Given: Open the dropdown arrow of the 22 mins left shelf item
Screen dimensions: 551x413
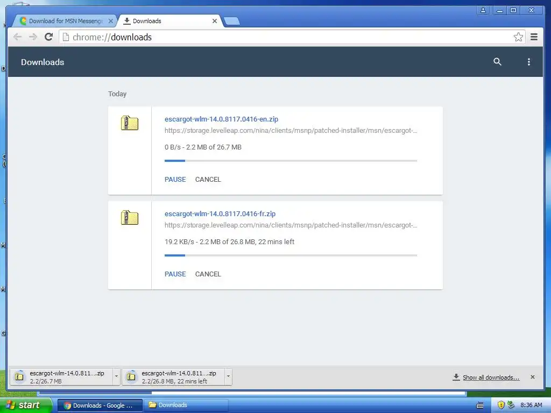Looking at the screenshot, I should (228, 377).
